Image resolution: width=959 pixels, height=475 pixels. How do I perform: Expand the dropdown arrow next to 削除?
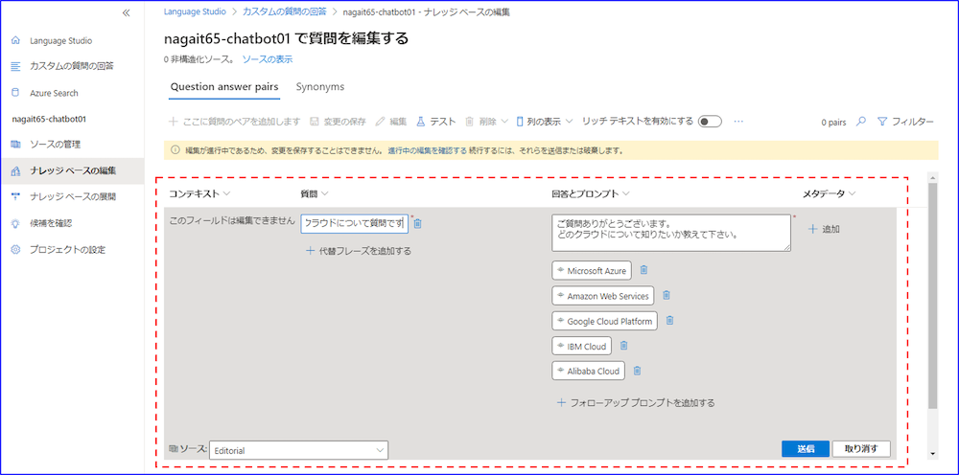pos(504,122)
